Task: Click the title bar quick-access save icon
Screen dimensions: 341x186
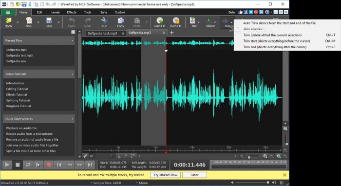Action: [24, 4]
